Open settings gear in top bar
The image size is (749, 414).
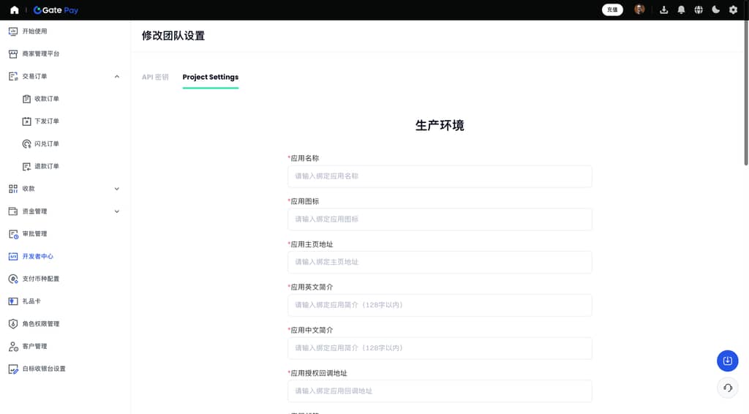(734, 10)
